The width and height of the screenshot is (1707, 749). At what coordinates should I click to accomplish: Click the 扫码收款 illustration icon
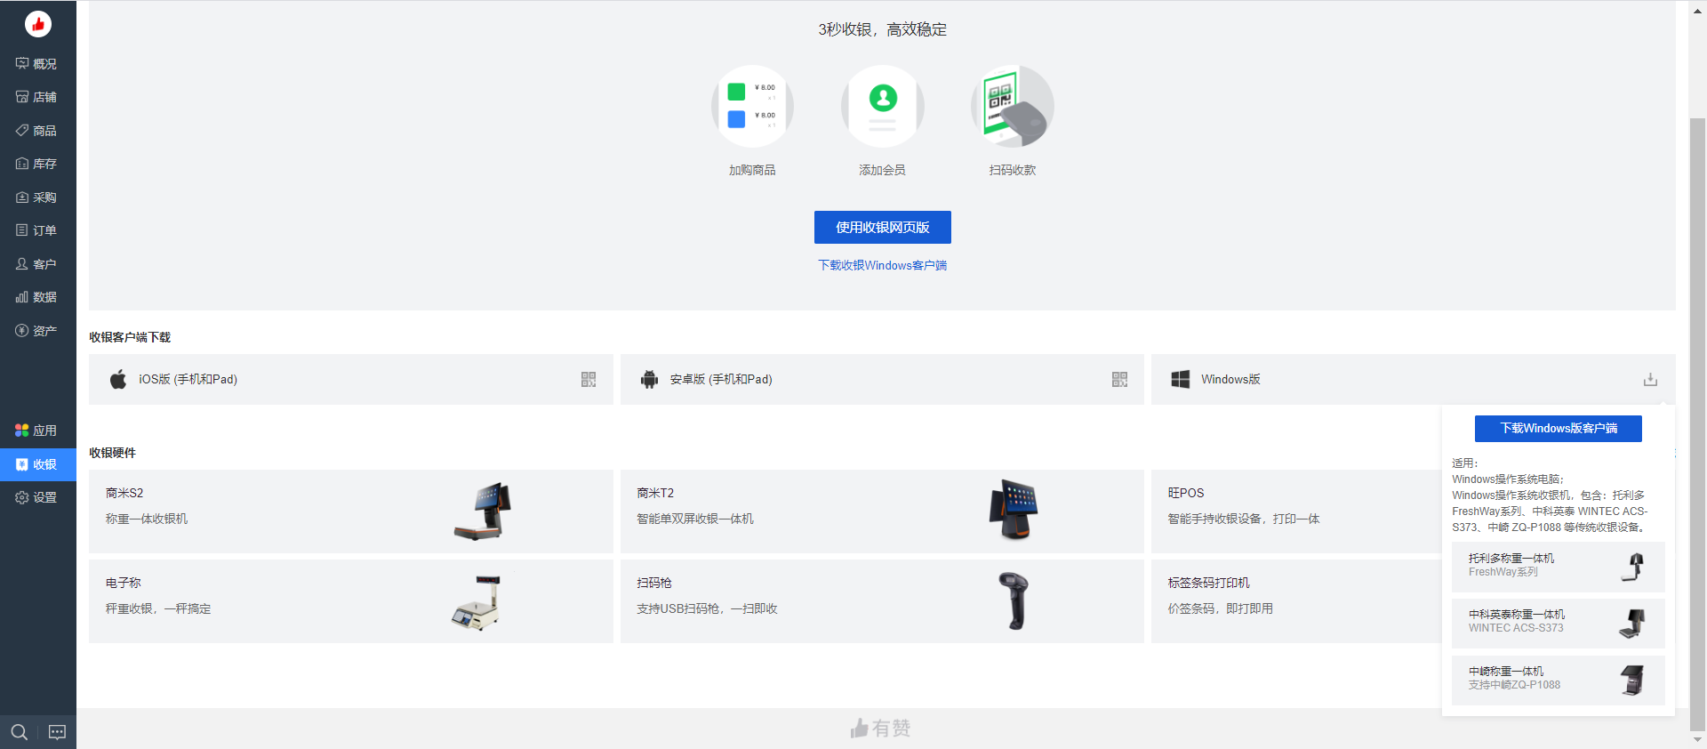1013,107
